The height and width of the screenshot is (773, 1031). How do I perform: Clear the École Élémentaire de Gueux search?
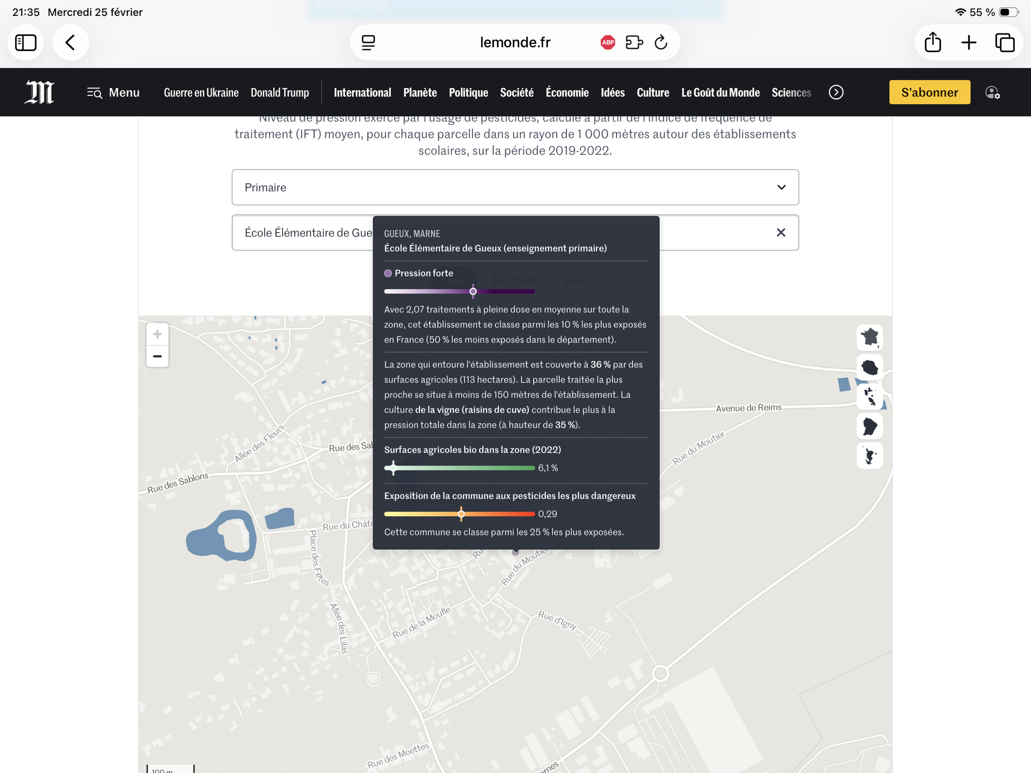(781, 233)
